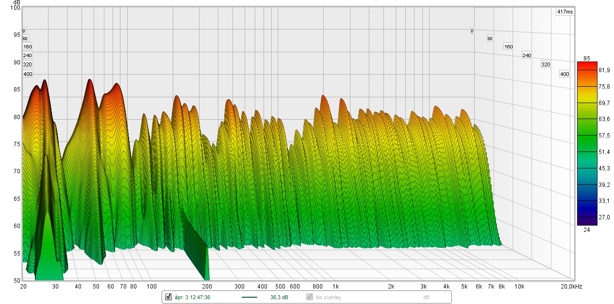This screenshot has height=304, width=614.
Task: Click the 20,0kHz frequency axis label
Action: pos(571,286)
